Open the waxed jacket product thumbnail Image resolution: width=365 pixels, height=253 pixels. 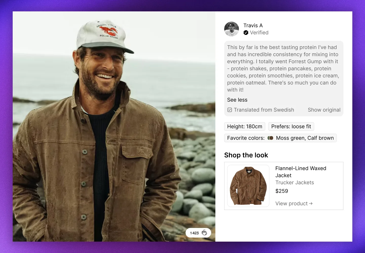tap(248, 186)
